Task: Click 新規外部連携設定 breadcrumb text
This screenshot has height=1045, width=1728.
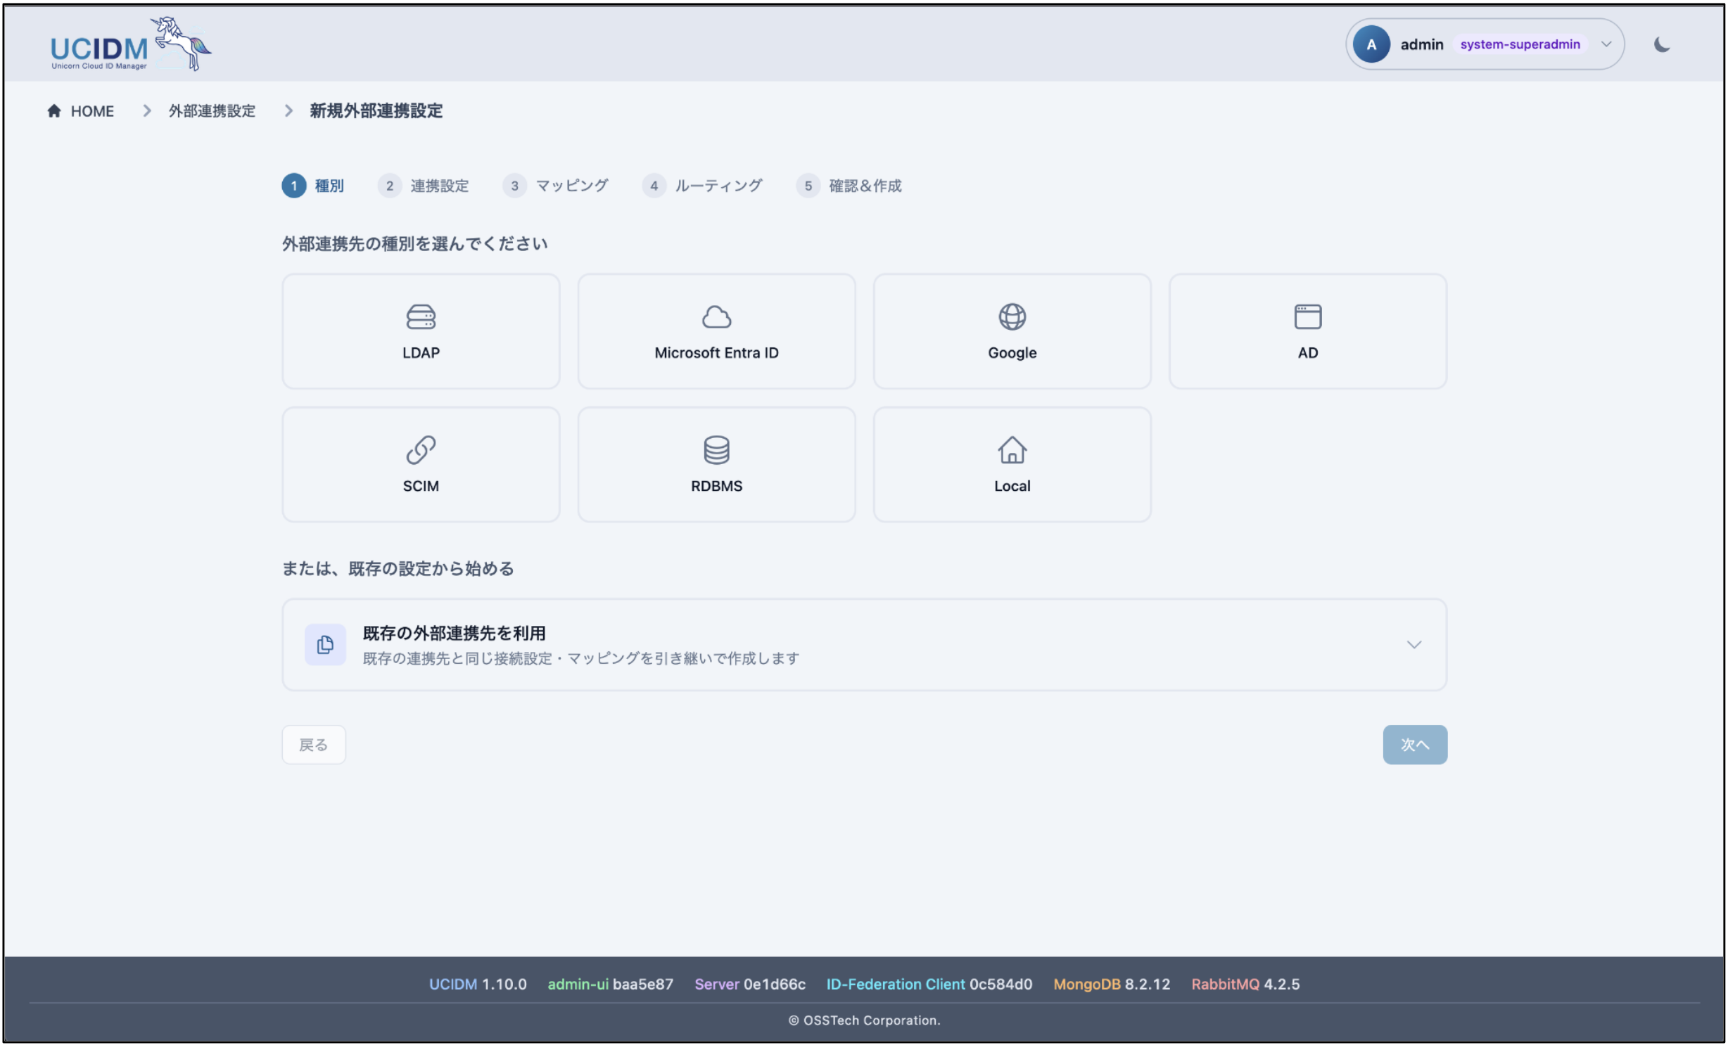Action: [376, 111]
